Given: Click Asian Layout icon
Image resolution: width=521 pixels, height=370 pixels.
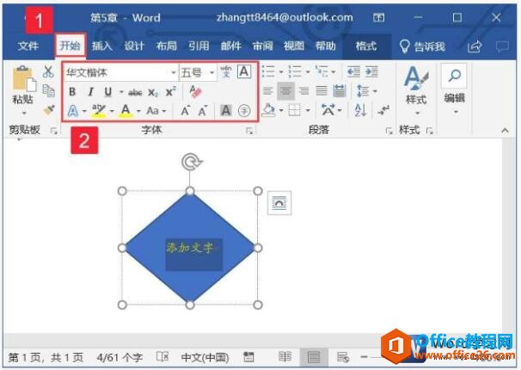Looking at the screenshot, I should 328,109.
